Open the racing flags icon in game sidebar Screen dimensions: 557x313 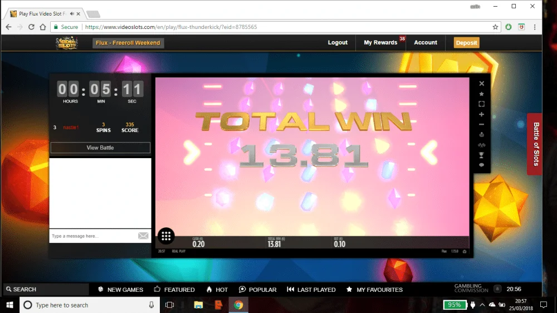pyautogui.click(x=481, y=145)
